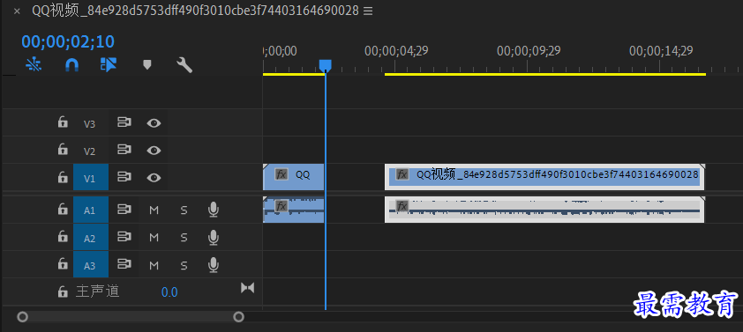Screen dimensions: 743x332
Task: Toggle lock on V2 track
Action: [x=63, y=150]
